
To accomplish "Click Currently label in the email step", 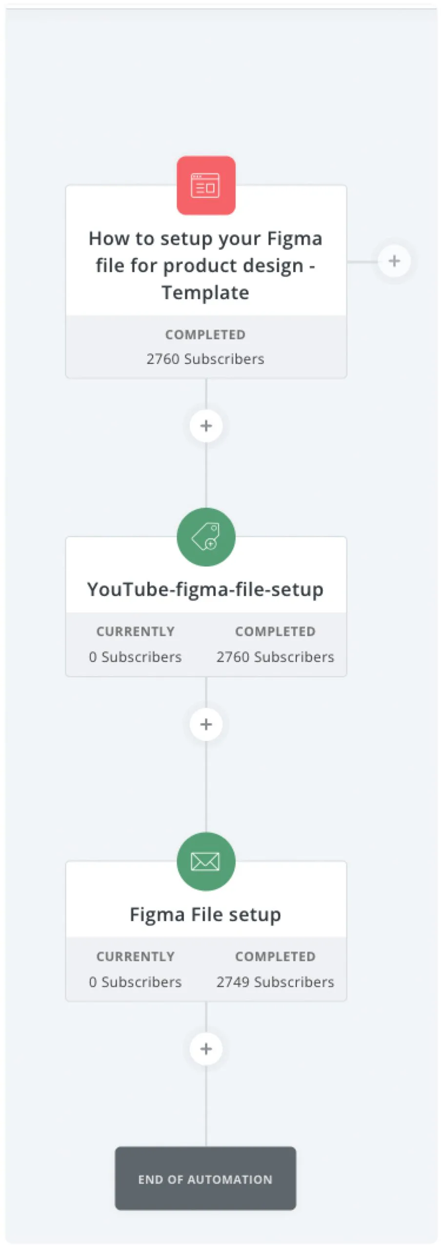I will tap(135, 956).
